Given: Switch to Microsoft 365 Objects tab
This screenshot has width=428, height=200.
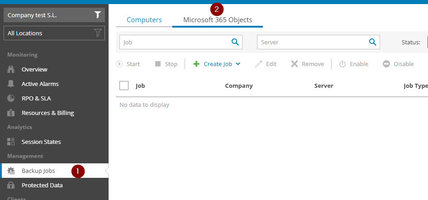Looking at the screenshot, I should pos(218,20).
